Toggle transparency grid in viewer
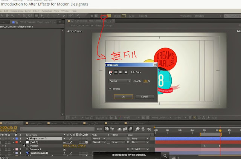 [148, 118]
